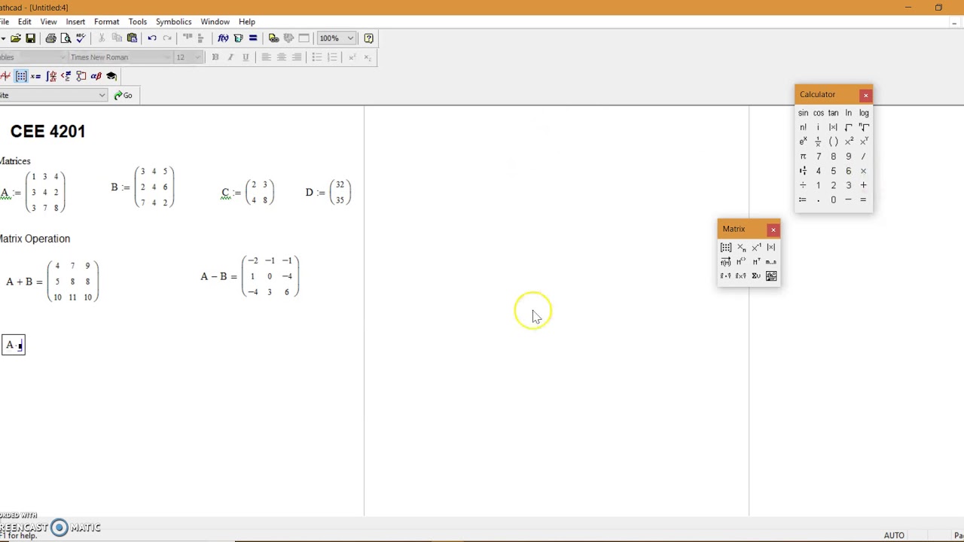Open the Boolean toolbar palette
This screenshot has height=542, width=964.
click(x=66, y=76)
